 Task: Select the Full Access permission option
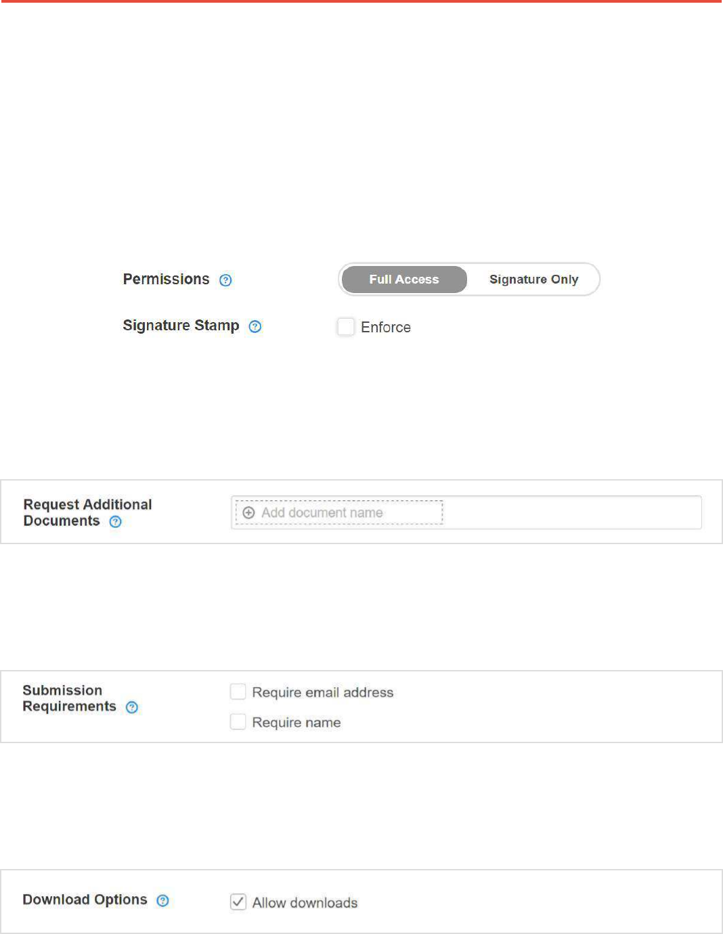[404, 280]
